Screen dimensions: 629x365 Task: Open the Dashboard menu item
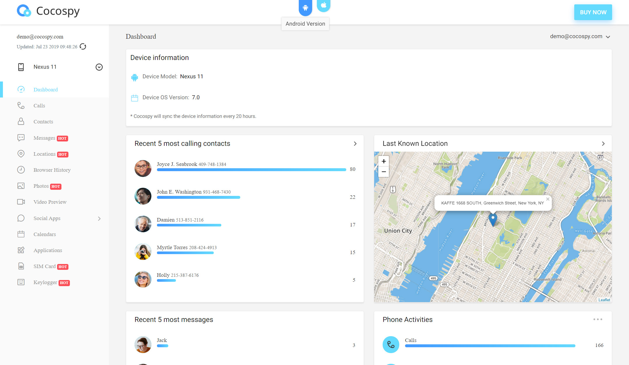(x=45, y=90)
